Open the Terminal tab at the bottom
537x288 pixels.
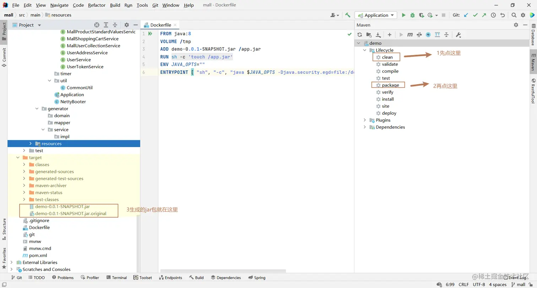click(x=116, y=278)
